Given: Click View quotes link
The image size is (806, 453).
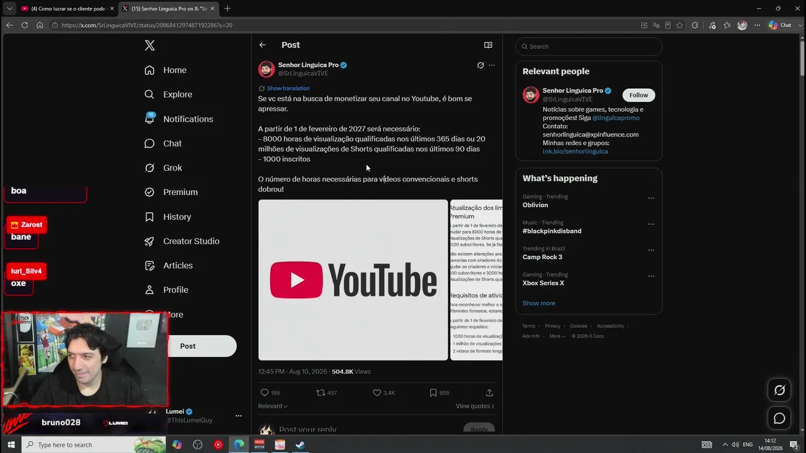Looking at the screenshot, I should [x=475, y=406].
